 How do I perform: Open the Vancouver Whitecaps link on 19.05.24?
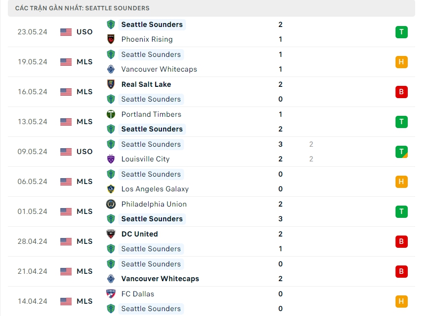tap(159, 69)
